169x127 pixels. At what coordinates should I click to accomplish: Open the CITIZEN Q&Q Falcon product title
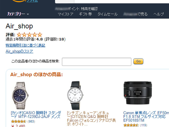click(91, 119)
